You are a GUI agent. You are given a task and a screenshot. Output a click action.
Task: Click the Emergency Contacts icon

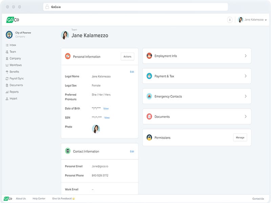coord(149,96)
